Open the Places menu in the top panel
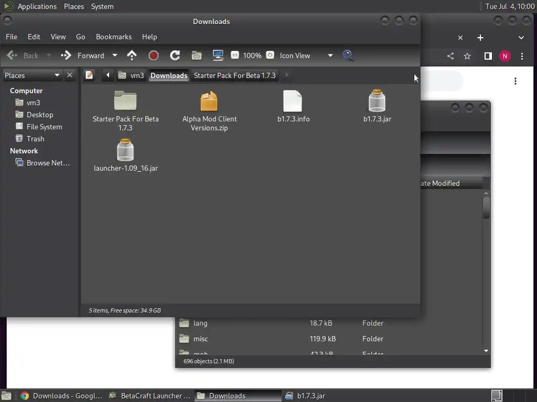This screenshot has height=402, width=537. (73, 6)
